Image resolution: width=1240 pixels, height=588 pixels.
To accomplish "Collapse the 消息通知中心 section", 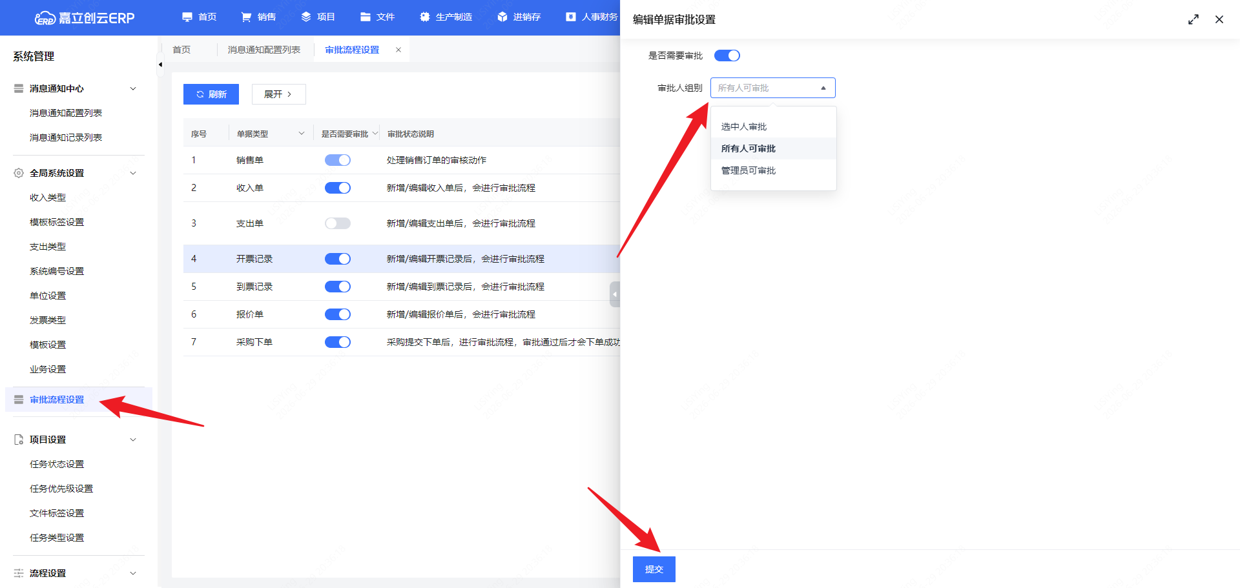I will (x=133, y=88).
